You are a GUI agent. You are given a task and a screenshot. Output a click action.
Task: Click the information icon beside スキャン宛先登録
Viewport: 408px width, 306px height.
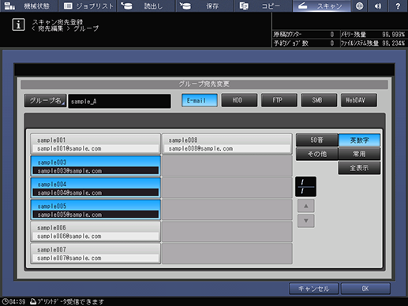click(x=18, y=25)
